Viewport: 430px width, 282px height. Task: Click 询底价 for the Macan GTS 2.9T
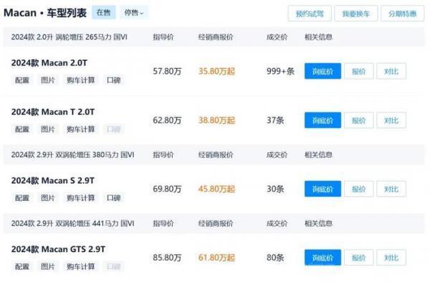point(322,258)
